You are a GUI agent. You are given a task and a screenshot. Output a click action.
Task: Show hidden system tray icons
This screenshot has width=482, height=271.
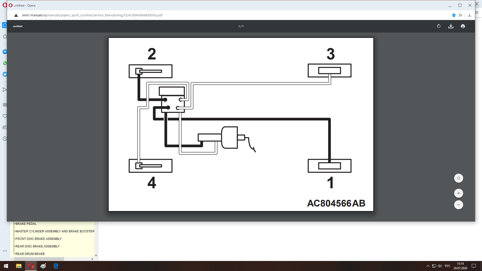click(x=428, y=266)
